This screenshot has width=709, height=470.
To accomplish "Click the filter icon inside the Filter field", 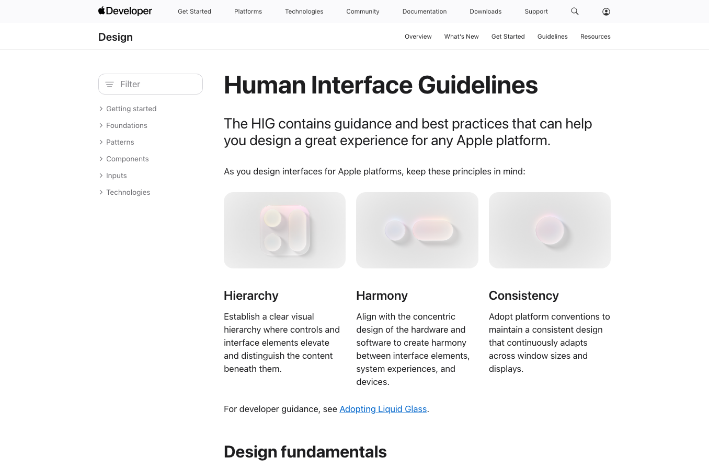I will (109, 84).
